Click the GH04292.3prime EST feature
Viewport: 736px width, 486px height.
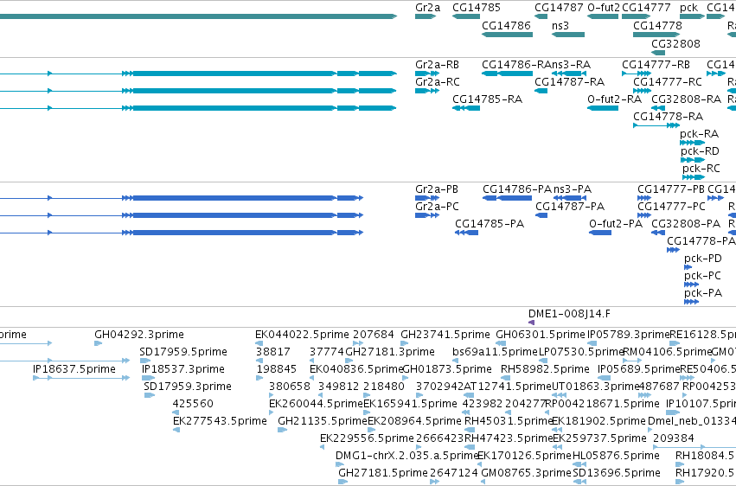point(98,343)
